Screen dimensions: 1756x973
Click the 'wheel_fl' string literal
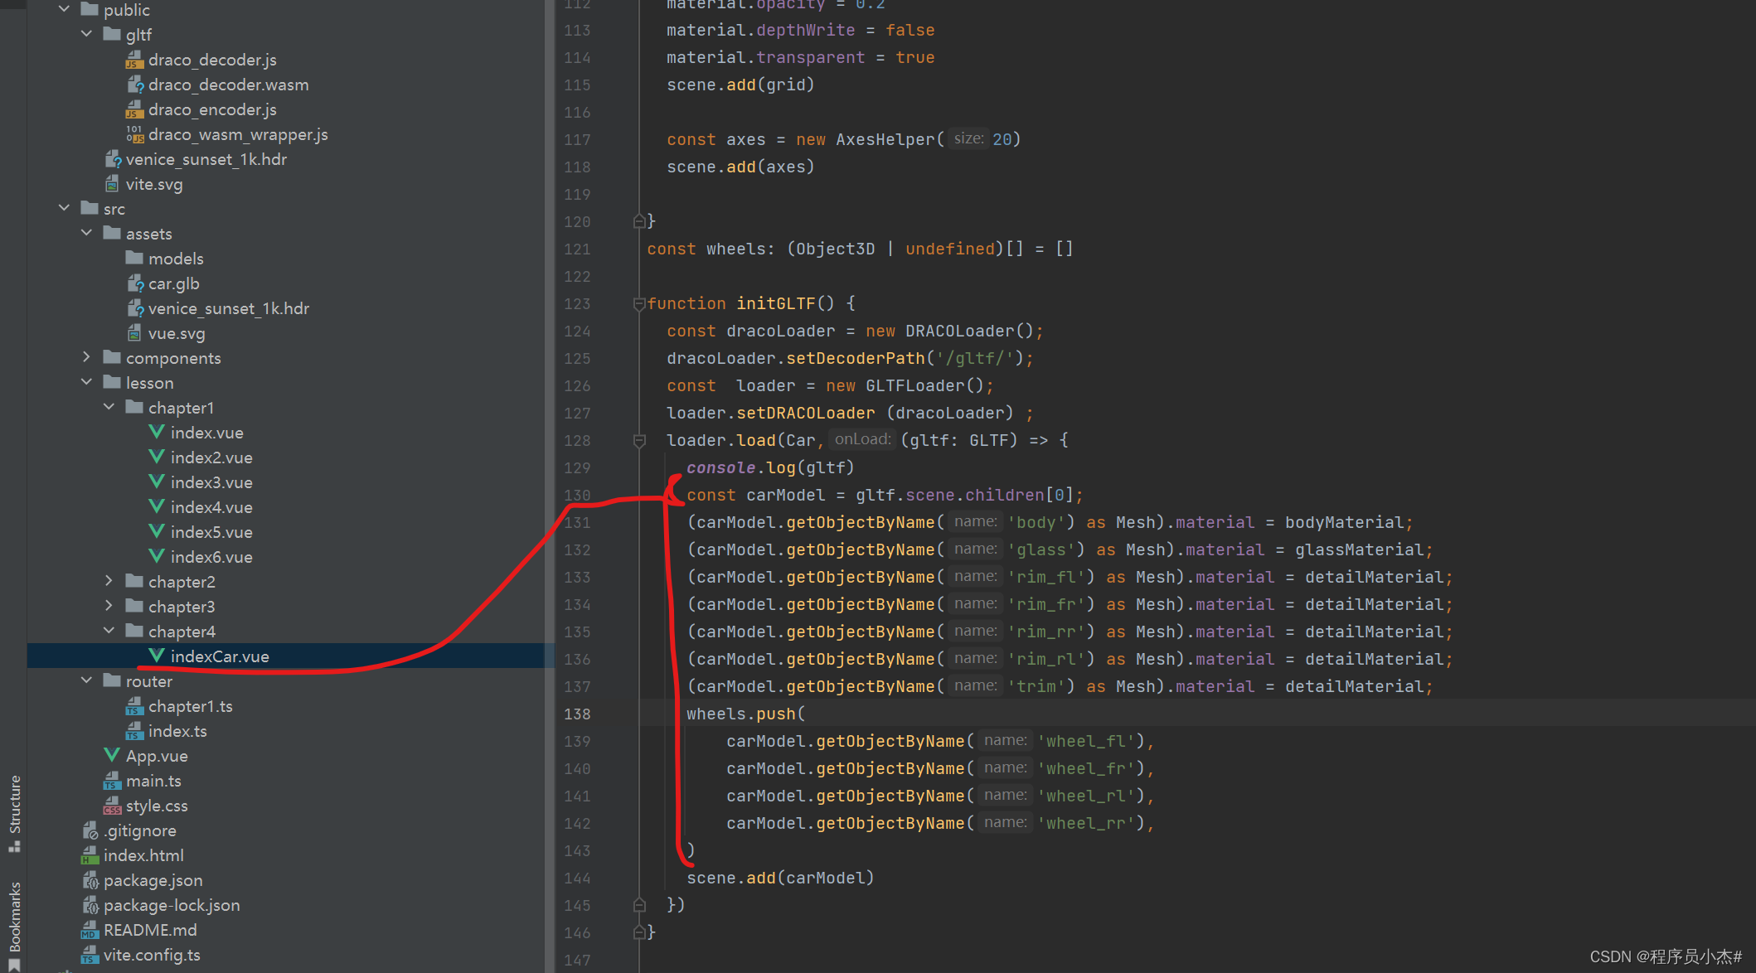1085,741
